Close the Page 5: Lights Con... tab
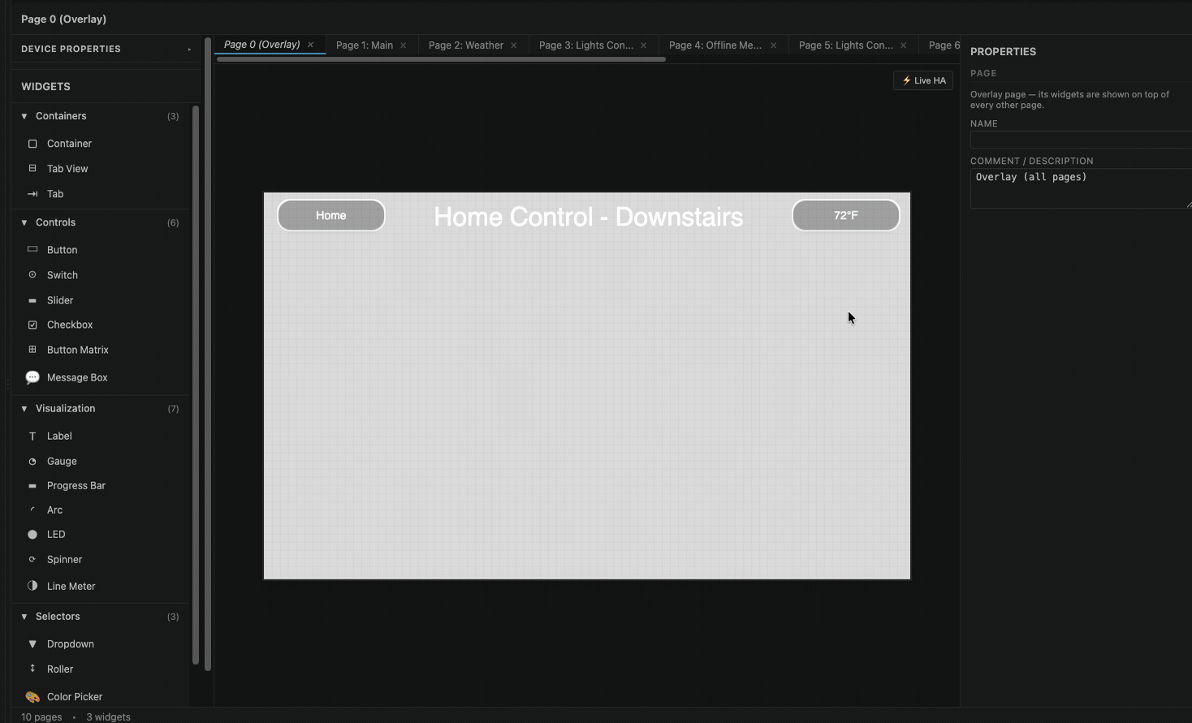This screenshot has width=1192, height=723. (x=903, y=45)
